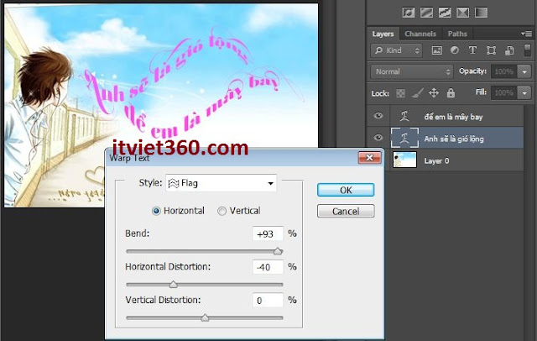Viewport: 537px width, 341px height.
Task: Cancel the Warp Text dialog
Action: 345,211
